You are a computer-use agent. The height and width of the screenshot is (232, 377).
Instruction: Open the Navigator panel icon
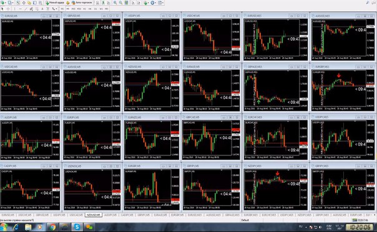[29, 3]
